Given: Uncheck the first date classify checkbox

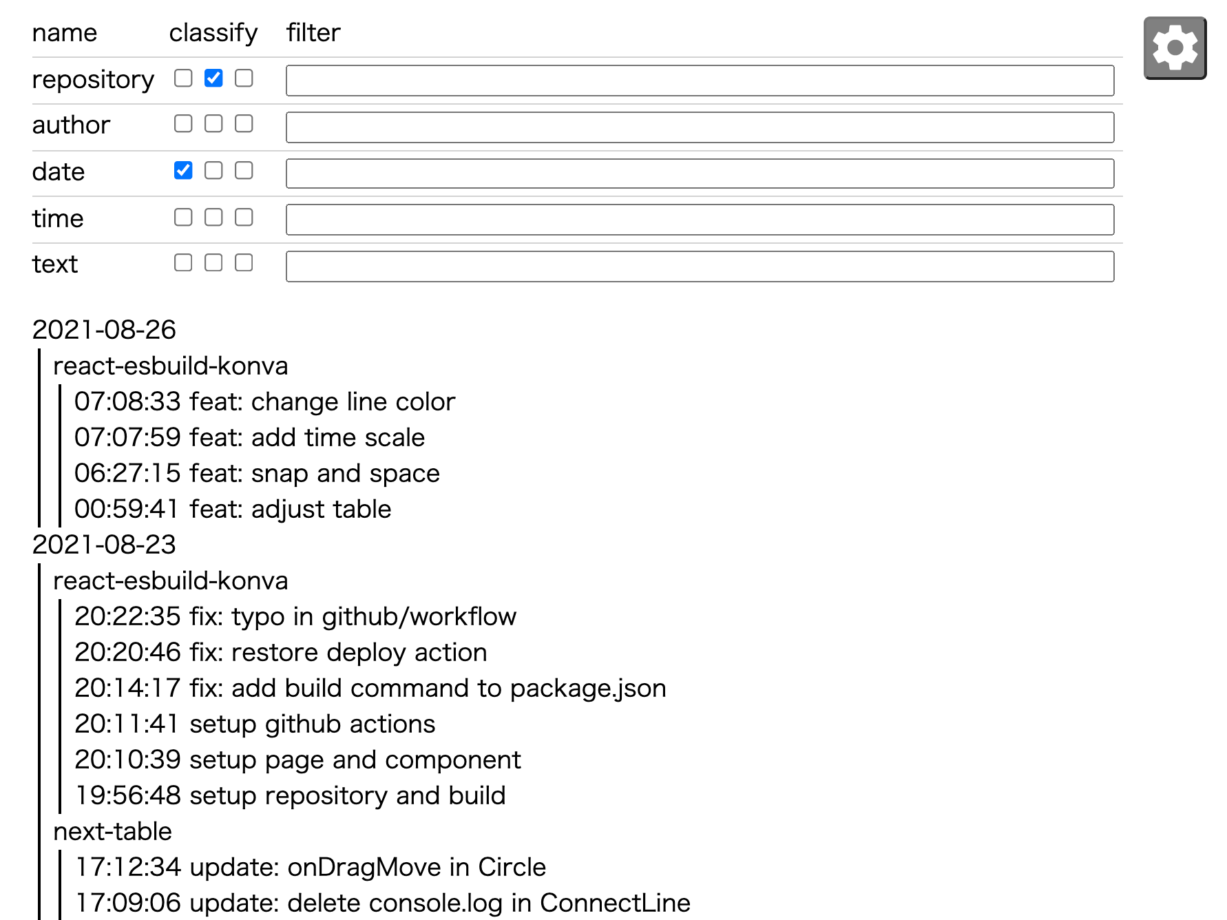Looking at the screenshot, I should pyautogui.click(x=183, y=170).
